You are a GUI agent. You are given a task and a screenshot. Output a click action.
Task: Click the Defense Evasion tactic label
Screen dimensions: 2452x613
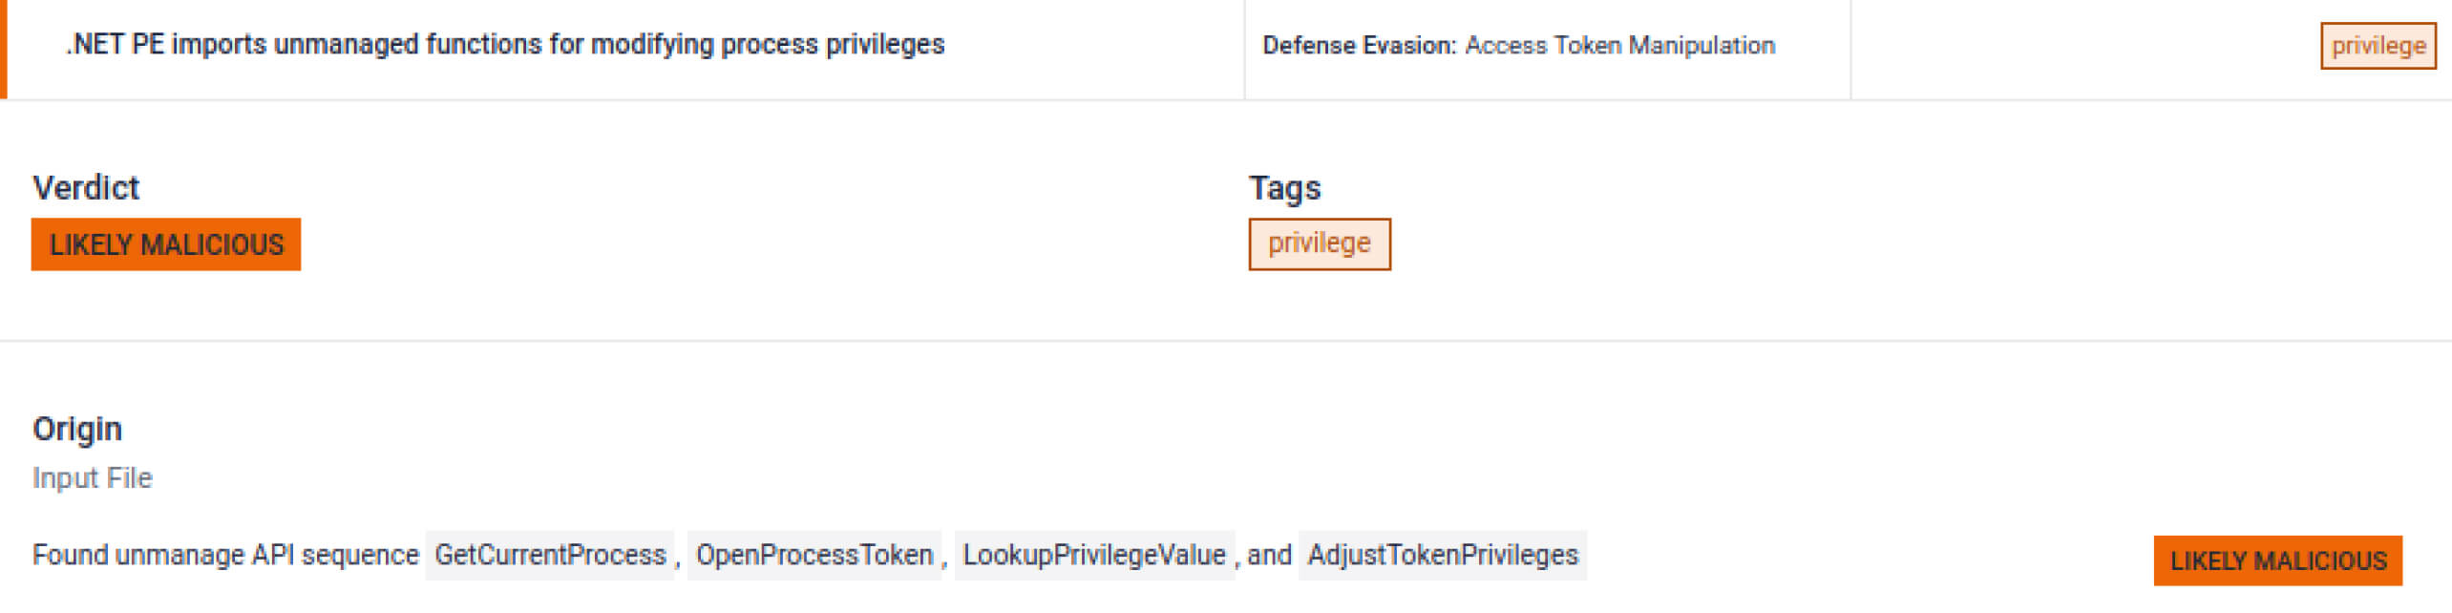(1359, 45)
